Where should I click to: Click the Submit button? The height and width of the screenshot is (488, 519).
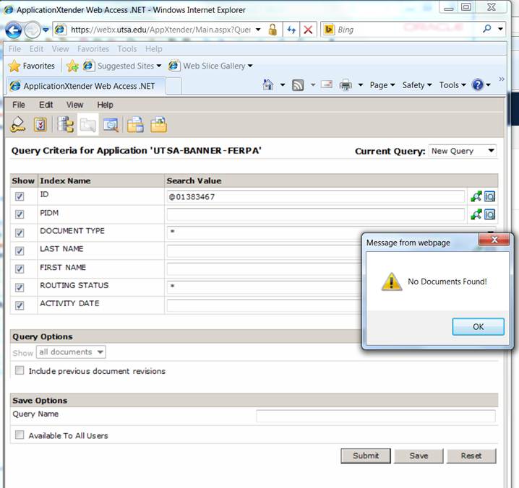[x=365, y=456]
